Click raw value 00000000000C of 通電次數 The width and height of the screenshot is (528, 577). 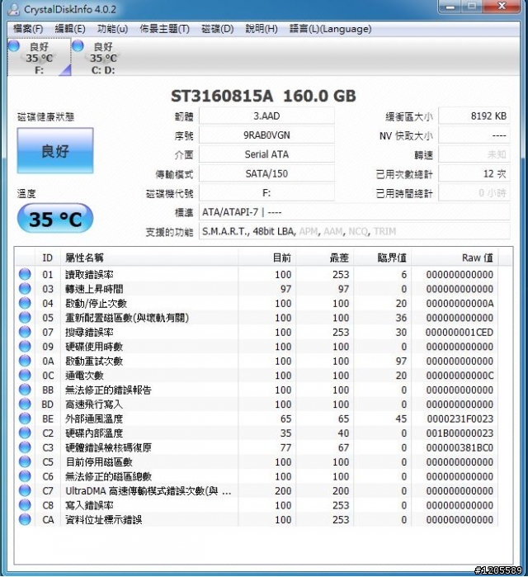click(x=460, y=376)
